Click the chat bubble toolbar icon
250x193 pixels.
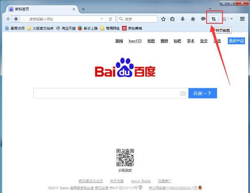(203, 19)
